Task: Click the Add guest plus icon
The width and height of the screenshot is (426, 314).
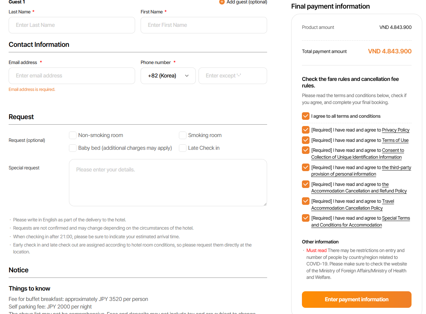Action: pos(222,2)
